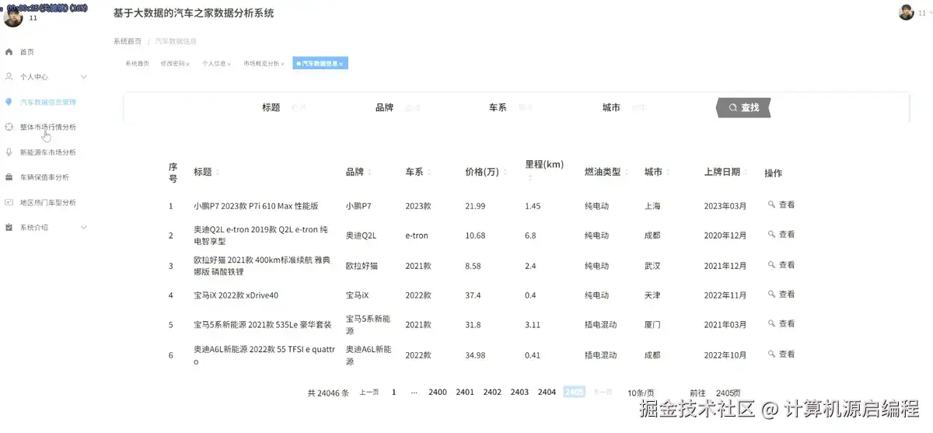
Task: Click the 系统介绍 clipboard icon
Action: point(9,227)
